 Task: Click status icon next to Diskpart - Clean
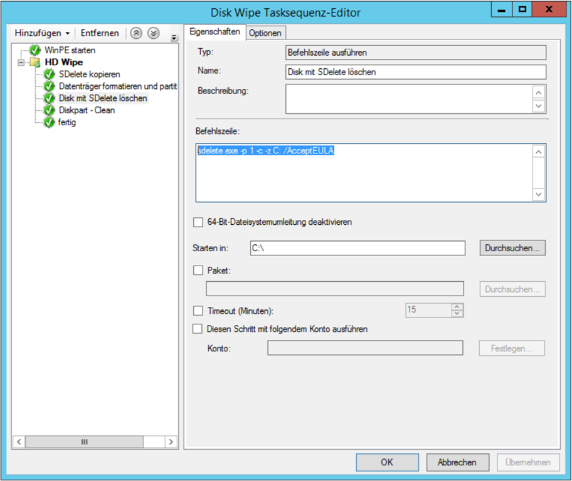pos(50,110)
